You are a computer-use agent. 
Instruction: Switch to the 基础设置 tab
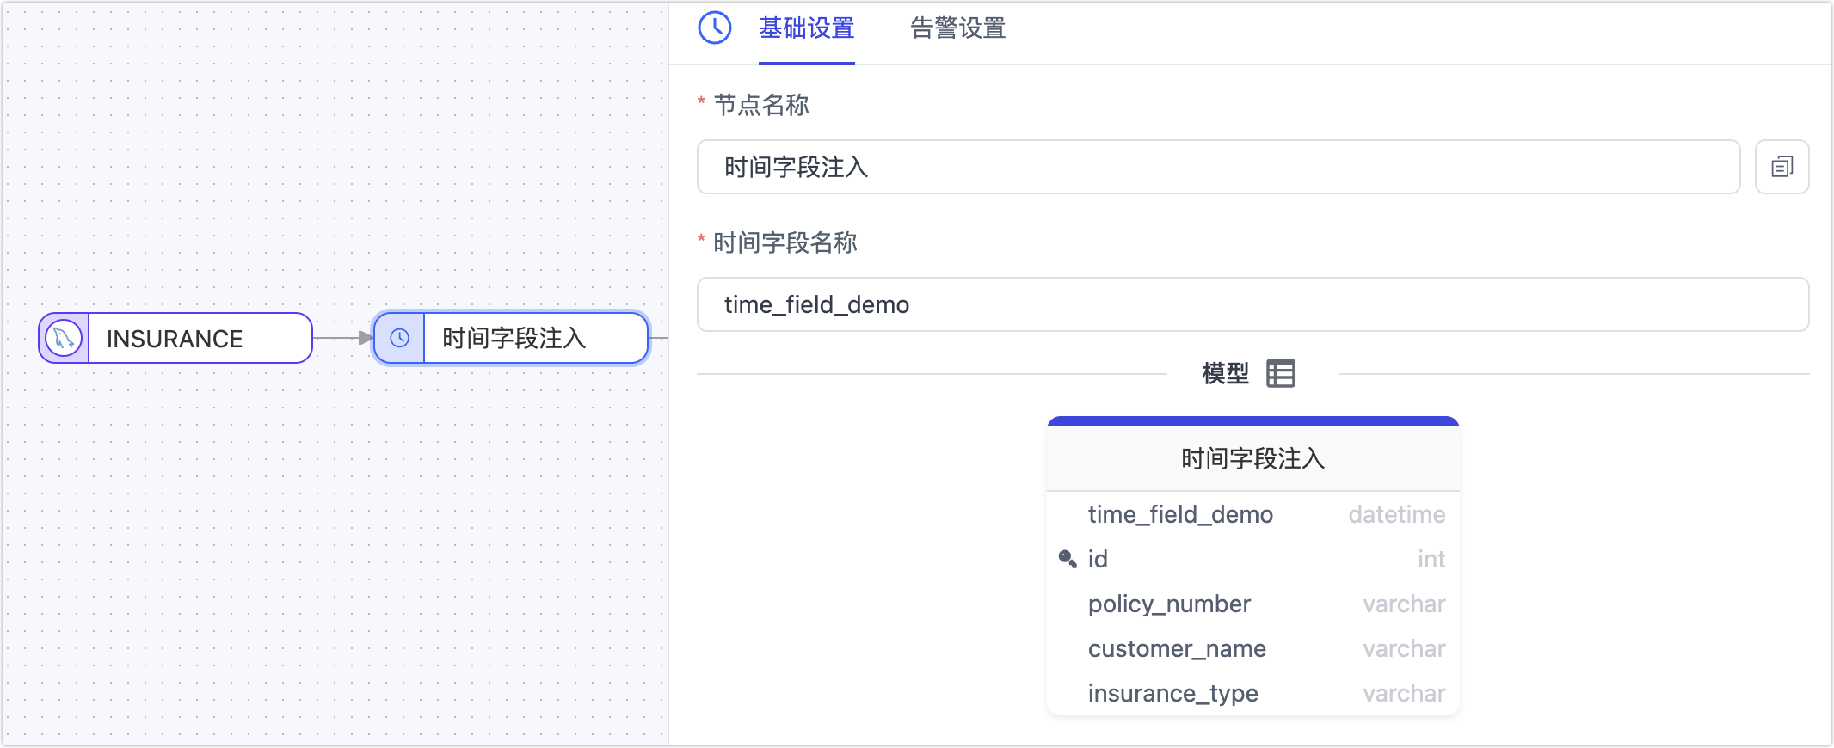pyautogui.click(x=806, y=28)
